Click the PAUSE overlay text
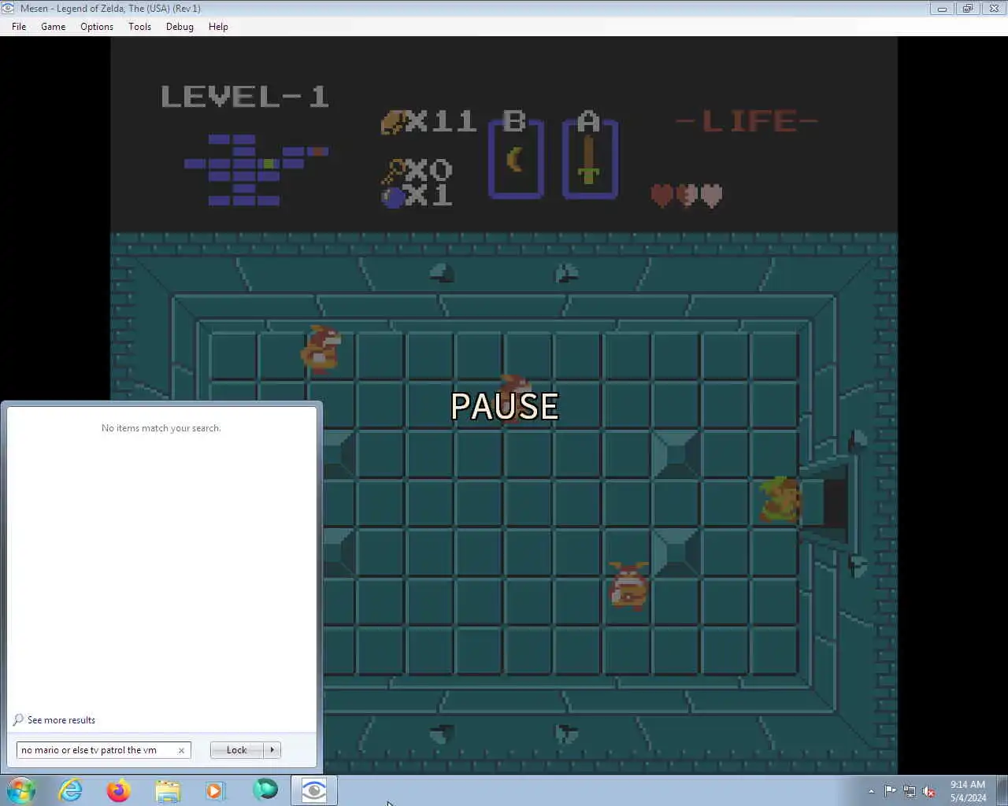The width and height of the screenshot is (1008, 806). 505,406
